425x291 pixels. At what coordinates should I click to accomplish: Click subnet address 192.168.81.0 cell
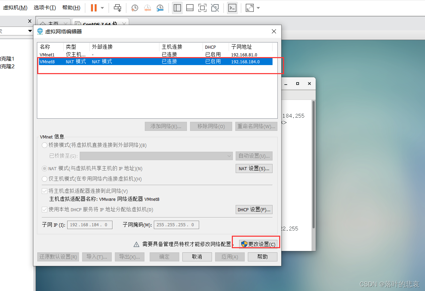click(244, 55)
